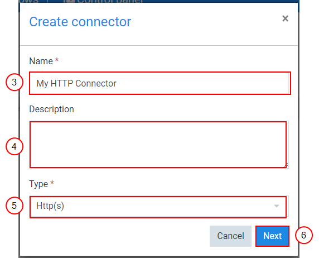The width and height of the screenshot is (319, 258).
Task: Cancel the connector creation
Action: [x=230, y=236]
